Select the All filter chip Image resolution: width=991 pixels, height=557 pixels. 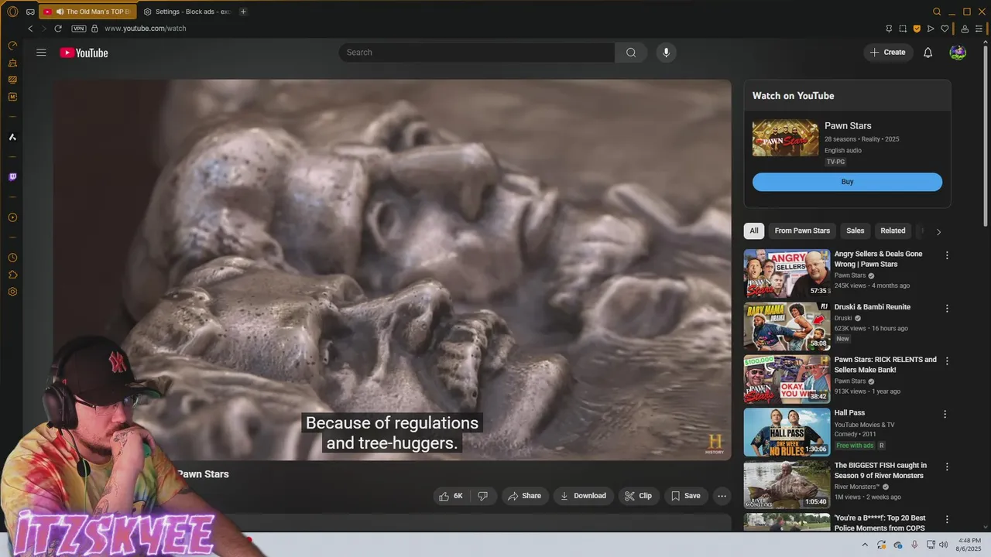click(754, 231)
